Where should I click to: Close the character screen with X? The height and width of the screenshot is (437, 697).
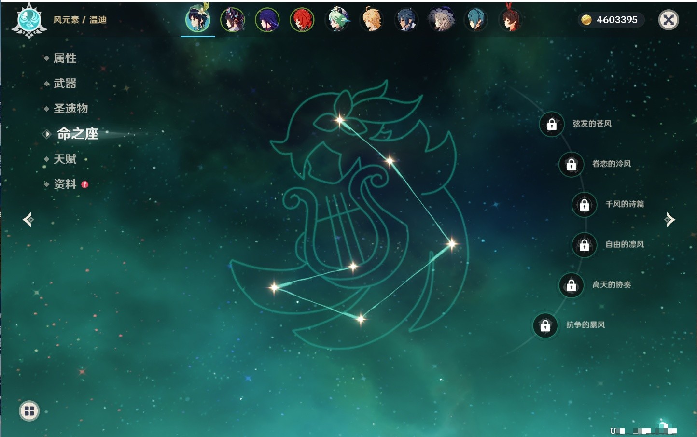point(669,20)
